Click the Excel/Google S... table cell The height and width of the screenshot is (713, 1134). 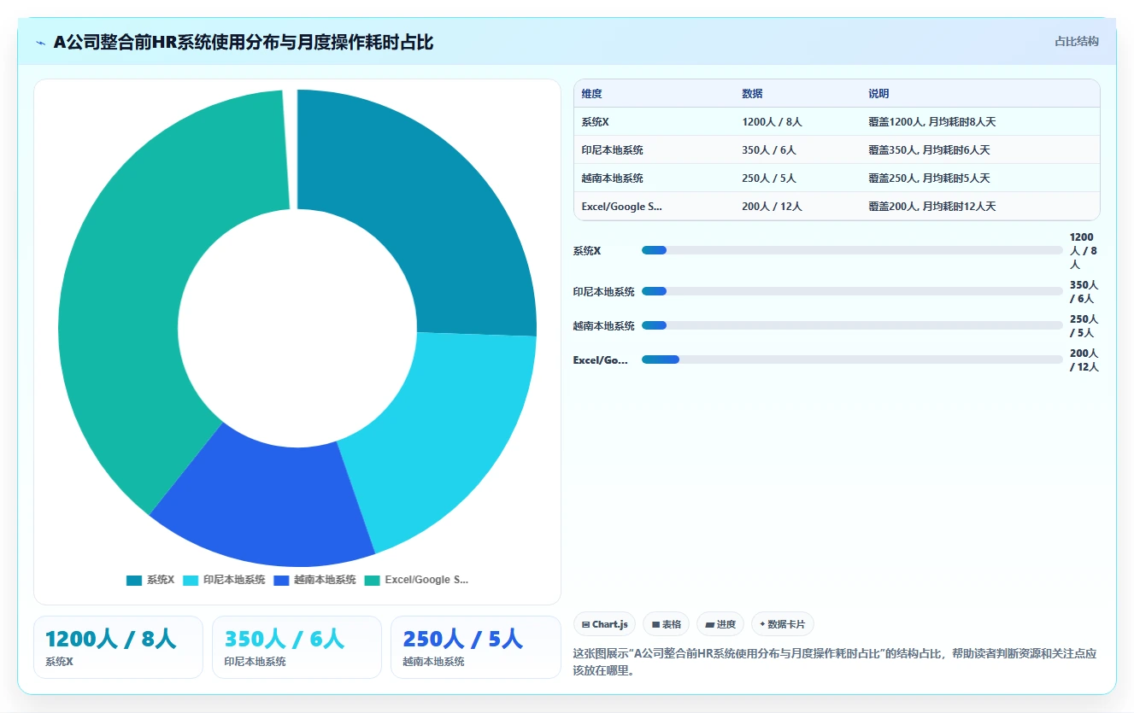[655, 207]
